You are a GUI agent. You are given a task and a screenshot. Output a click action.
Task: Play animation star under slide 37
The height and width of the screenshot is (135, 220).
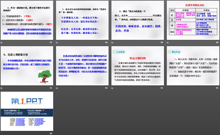[x=2, y=42]
